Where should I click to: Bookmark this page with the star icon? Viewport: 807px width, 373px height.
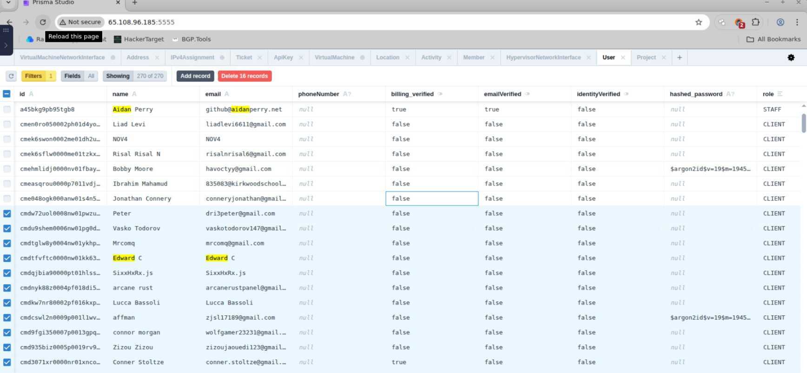click(698, 22)
